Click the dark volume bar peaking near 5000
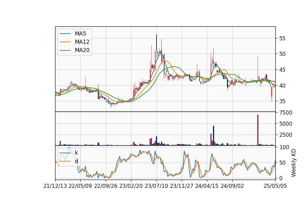 pos(214,136)
